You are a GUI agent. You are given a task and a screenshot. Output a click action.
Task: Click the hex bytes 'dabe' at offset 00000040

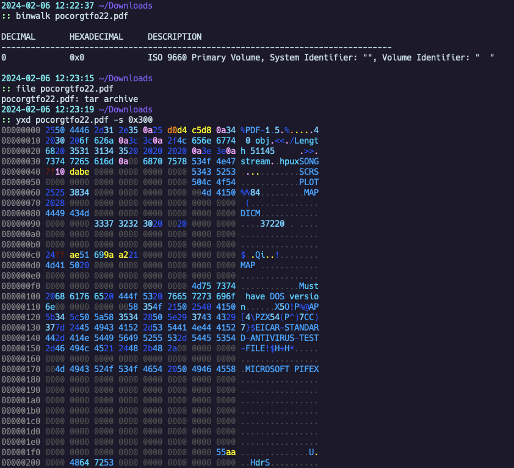point(79,172)
